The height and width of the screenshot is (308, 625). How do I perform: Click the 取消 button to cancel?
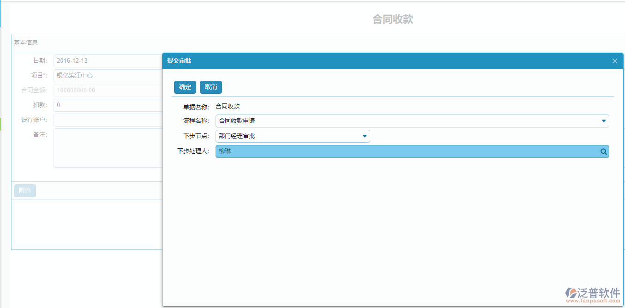tap(210, 87)
